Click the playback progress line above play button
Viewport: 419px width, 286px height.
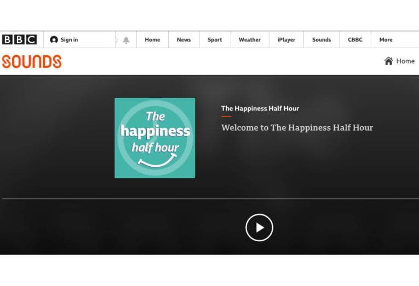pos(210,199)
